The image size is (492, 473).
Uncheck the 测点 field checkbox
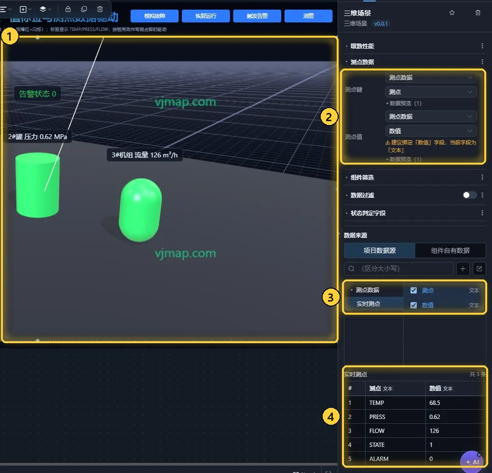tap(413, 291)
